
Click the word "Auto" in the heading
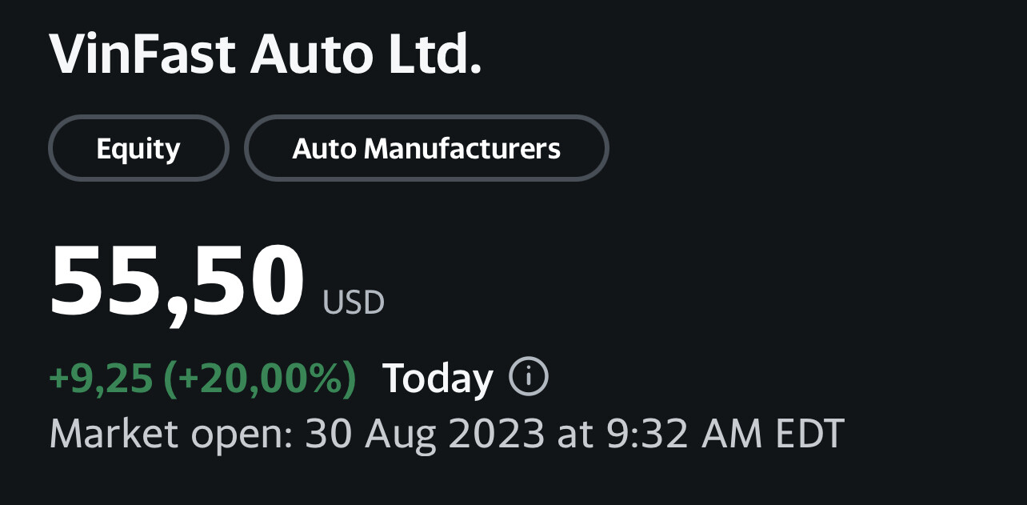(312, 55)
